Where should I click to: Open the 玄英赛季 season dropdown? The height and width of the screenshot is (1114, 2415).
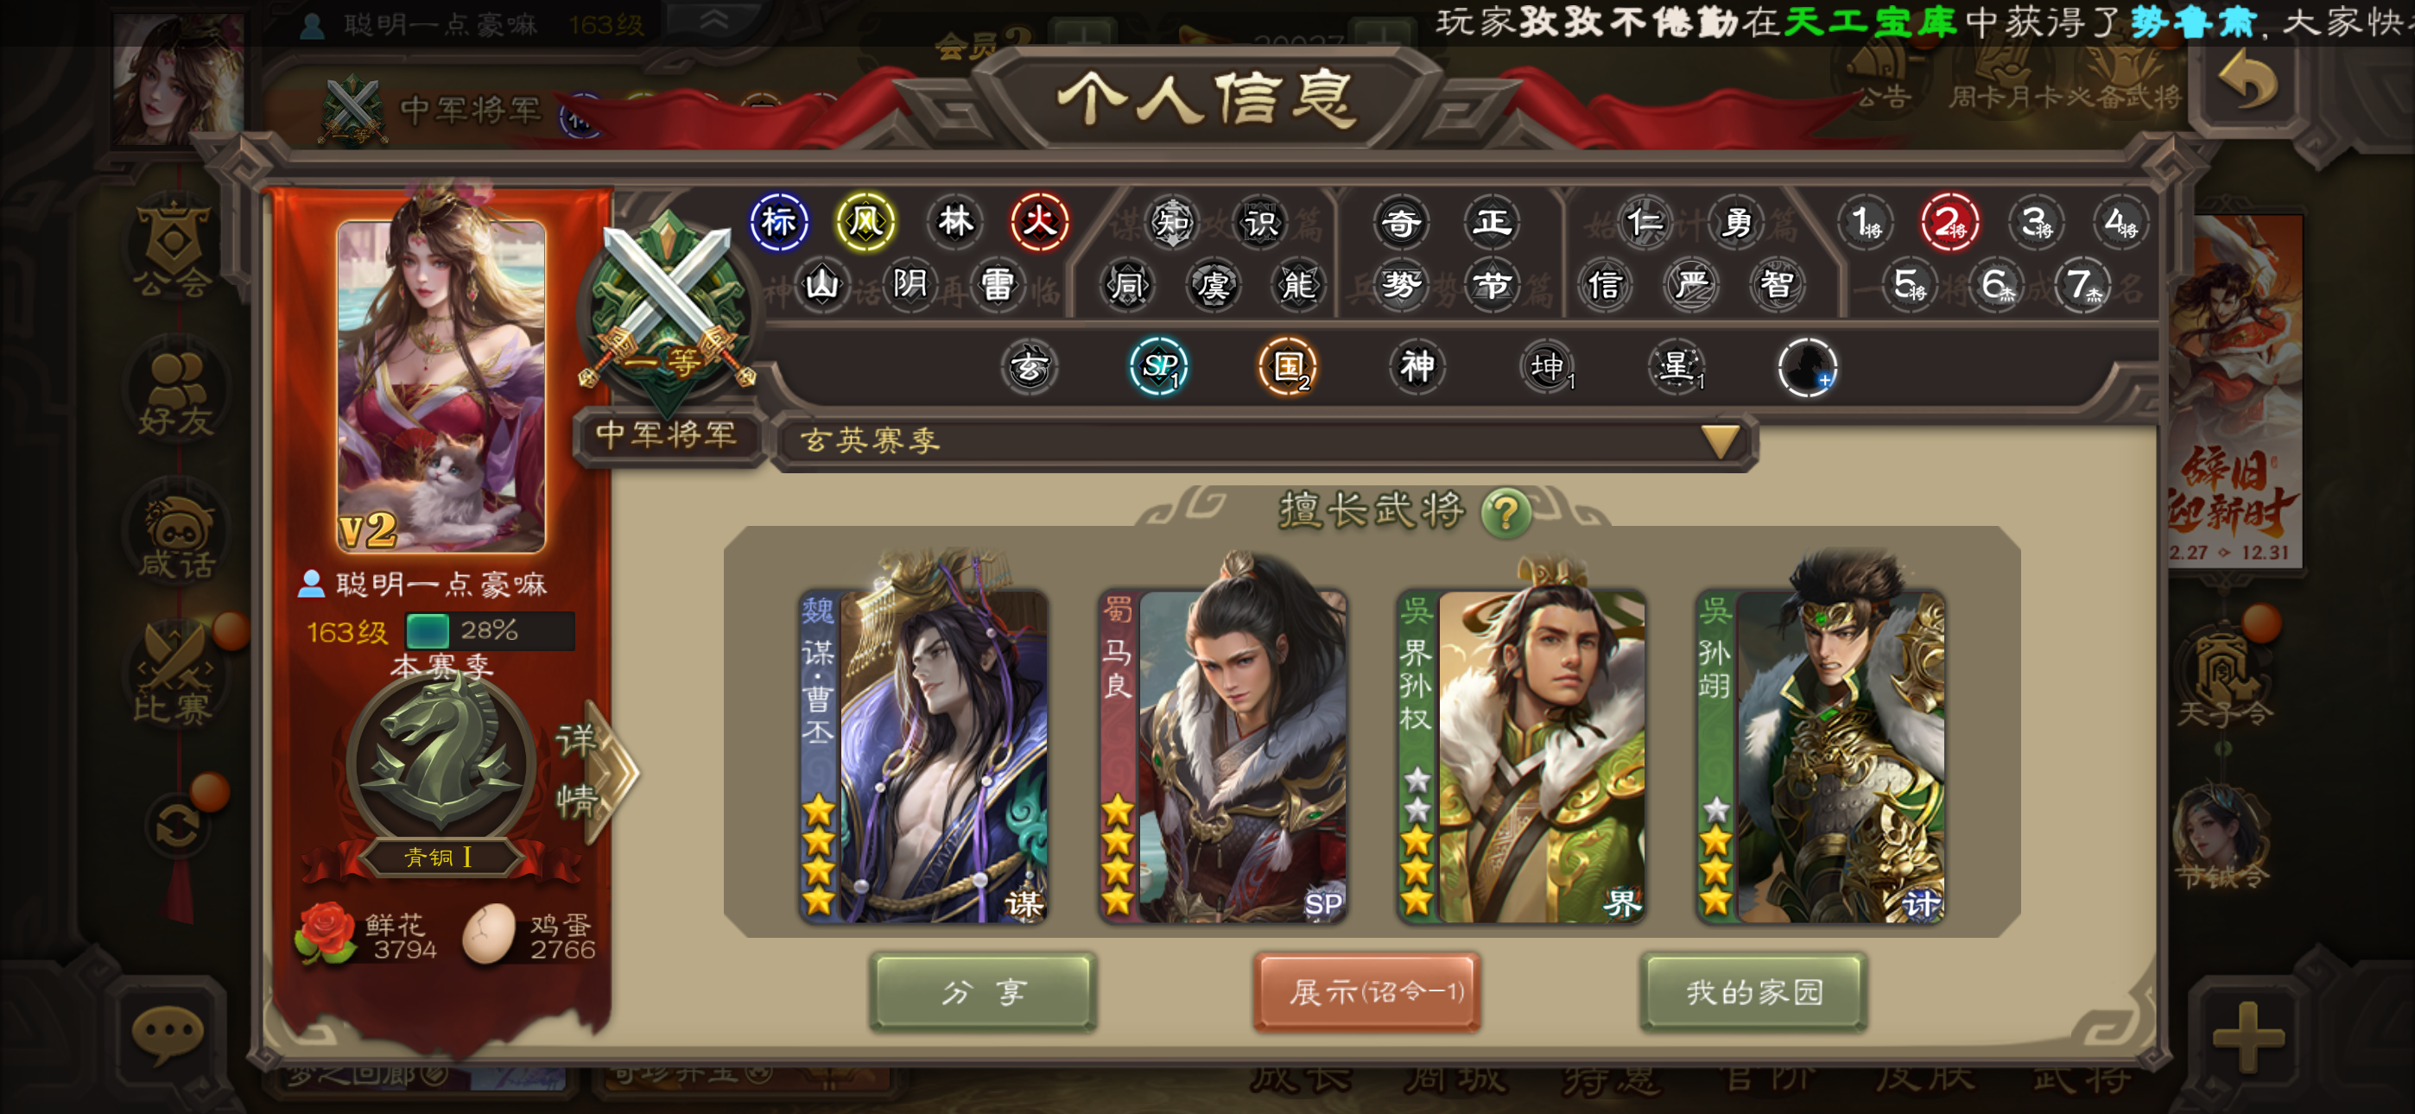(x=1263, y=440)
